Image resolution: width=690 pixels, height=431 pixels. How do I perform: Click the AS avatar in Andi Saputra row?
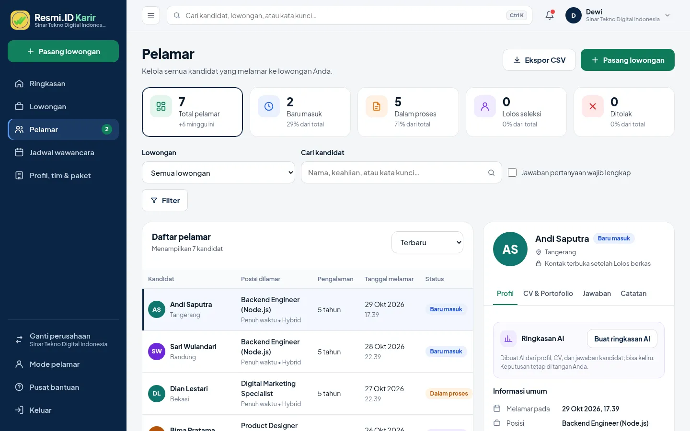point(157,309)
